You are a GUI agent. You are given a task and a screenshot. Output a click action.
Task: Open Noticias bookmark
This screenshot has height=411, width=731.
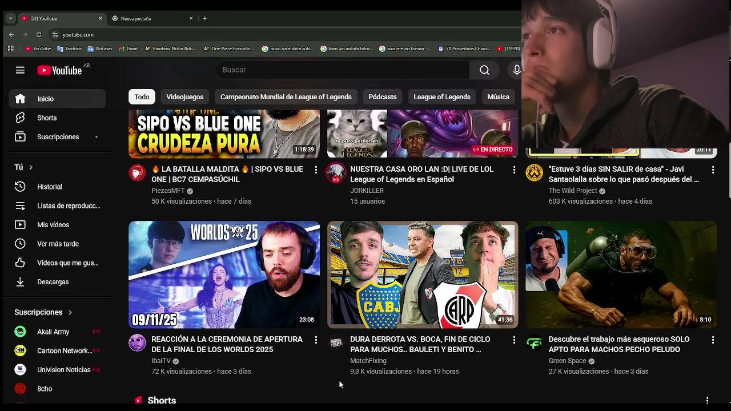pos(100,49)
